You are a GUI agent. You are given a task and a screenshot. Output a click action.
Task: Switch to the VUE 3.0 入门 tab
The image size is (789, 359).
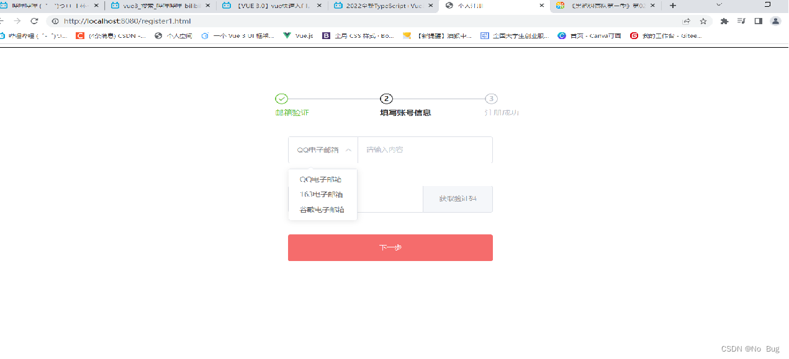pyautogui.click(x=266, y=6)
